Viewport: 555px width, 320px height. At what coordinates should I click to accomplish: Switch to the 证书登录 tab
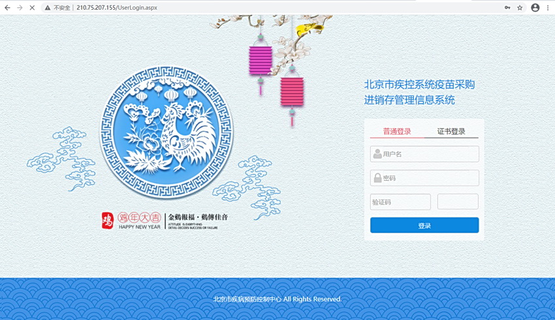pyautogui.click(x=451, y=131)
